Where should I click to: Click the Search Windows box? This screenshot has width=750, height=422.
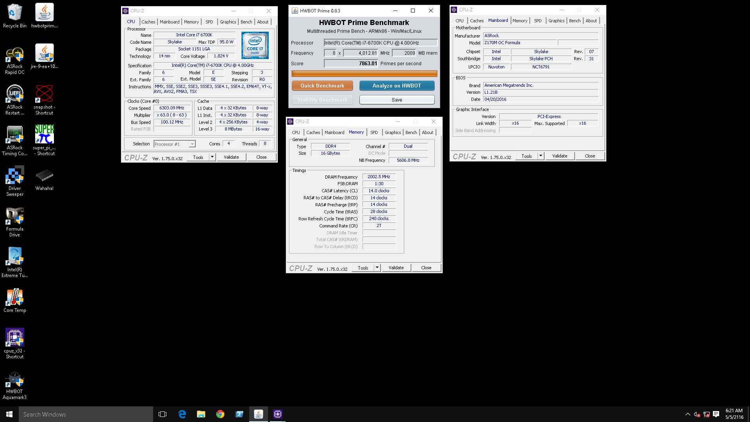(x=86, y=414)
